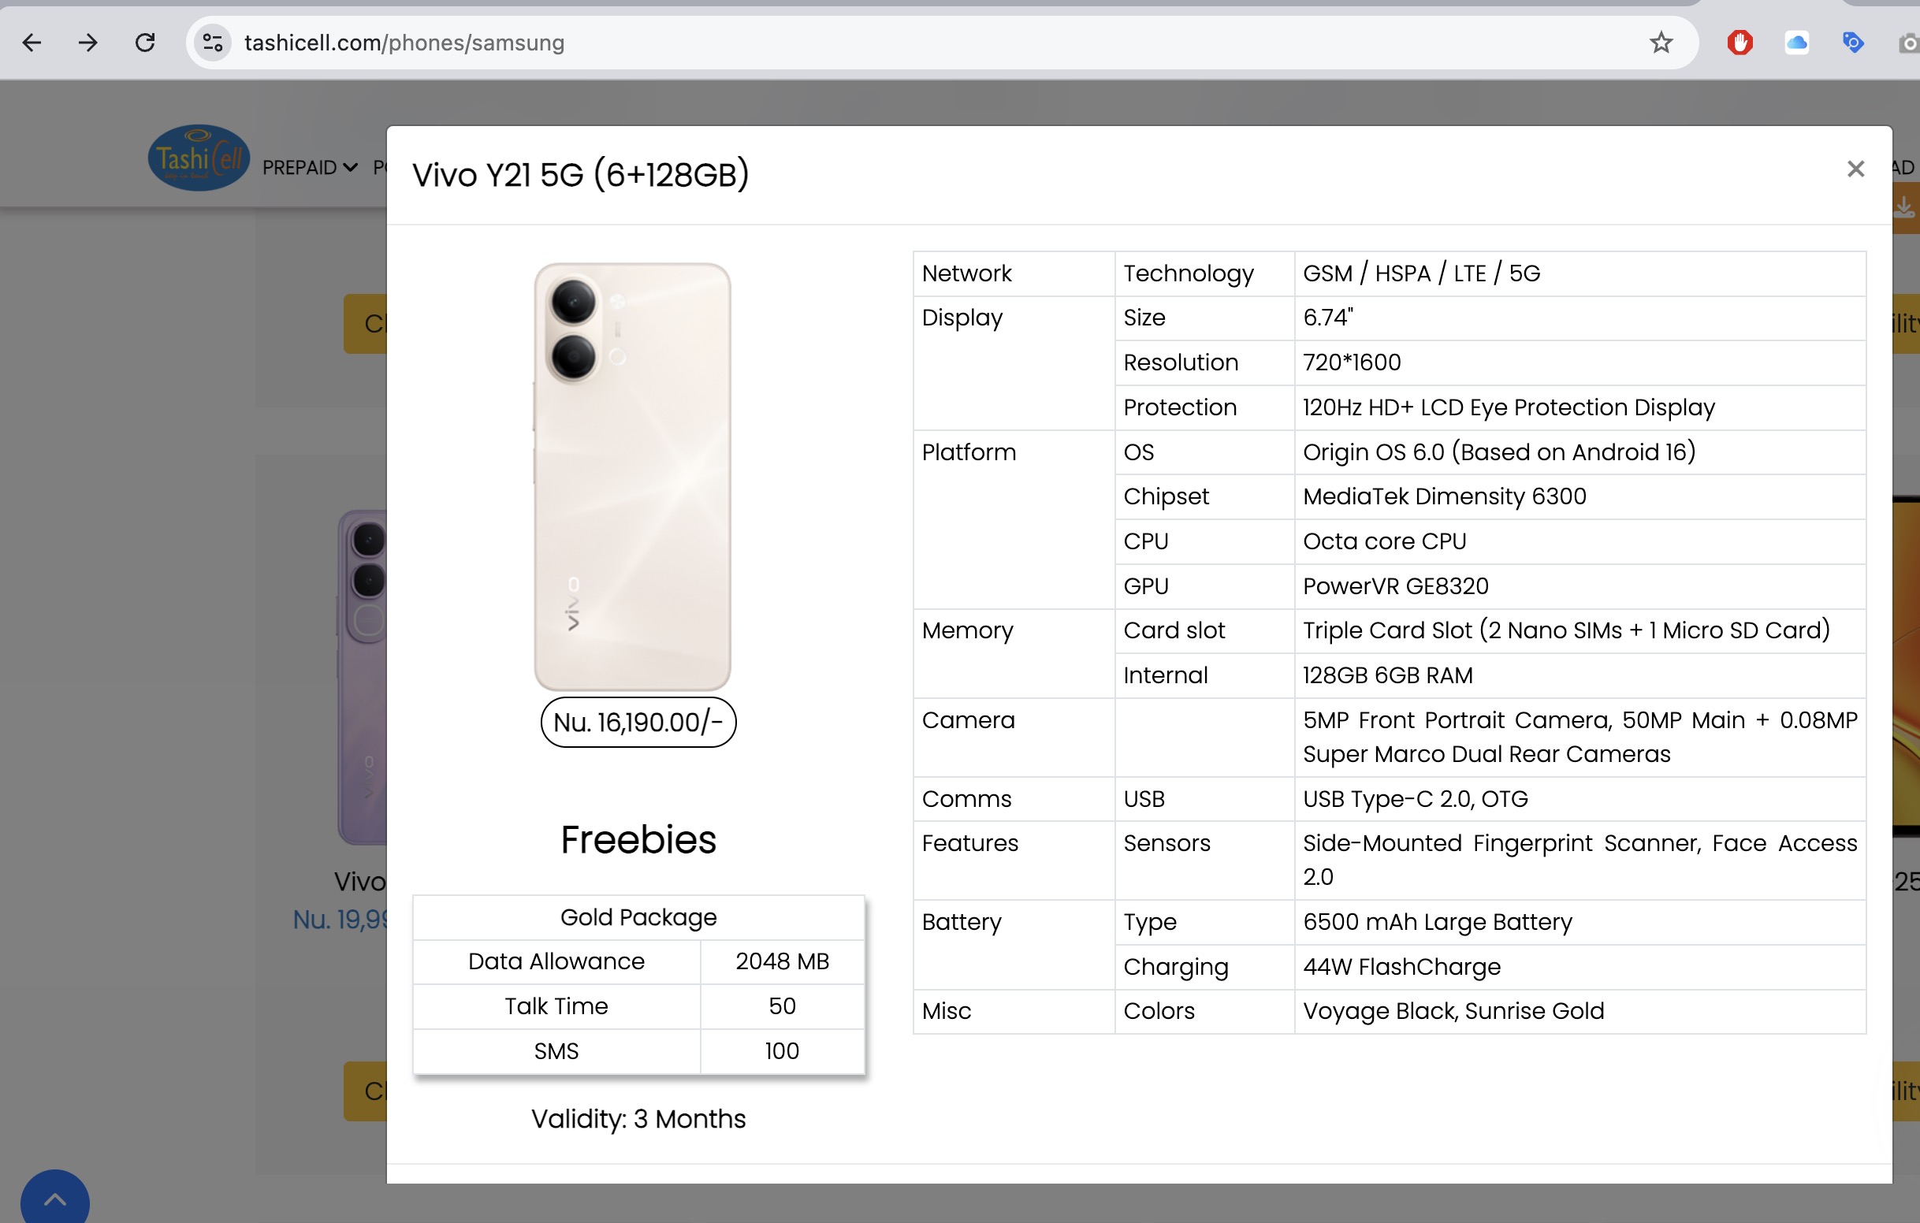Open the camera screenshot extension icon
This screenshot has width=1920, height=1223.
coord(1907,43)
